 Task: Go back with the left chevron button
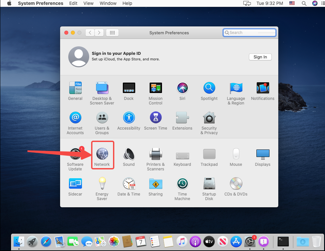pos(90,33)
